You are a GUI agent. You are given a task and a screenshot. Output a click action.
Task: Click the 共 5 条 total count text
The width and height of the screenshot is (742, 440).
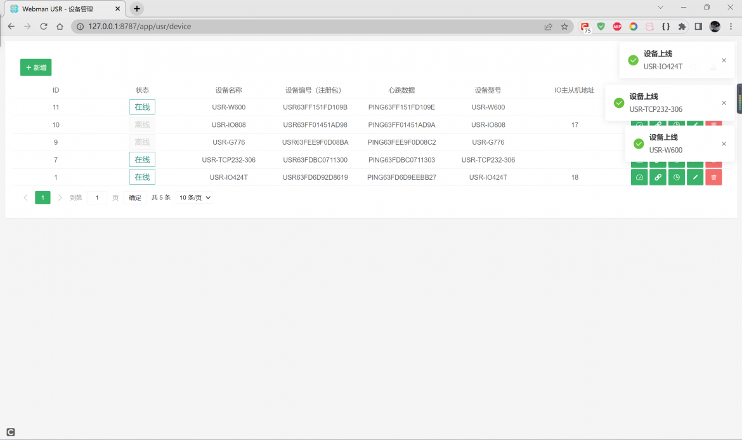tap(161, 197)
